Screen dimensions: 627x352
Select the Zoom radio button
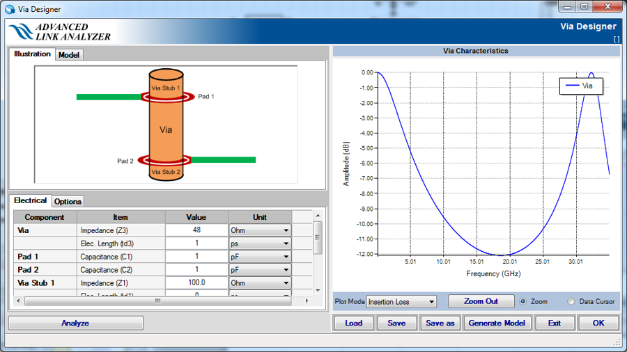point(523,302)
